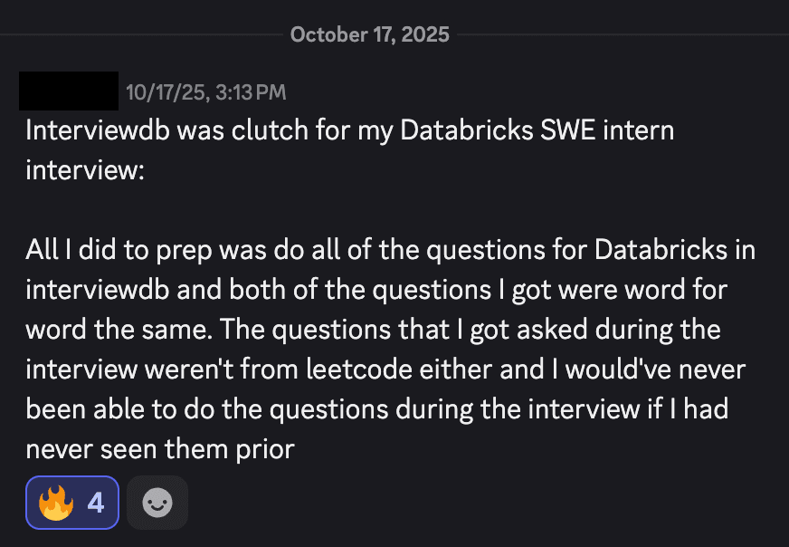Viewport: 789px width, 547px height.
Task: Click the words "All I did" starting the second paragraph
Action: (x=71, y=249)
